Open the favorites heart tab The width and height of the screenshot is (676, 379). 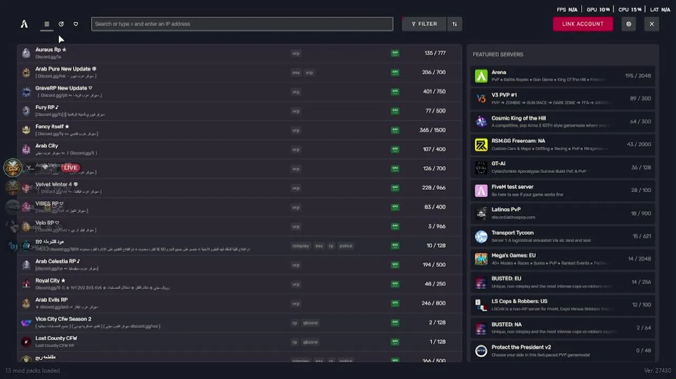[x=76, y=24]
